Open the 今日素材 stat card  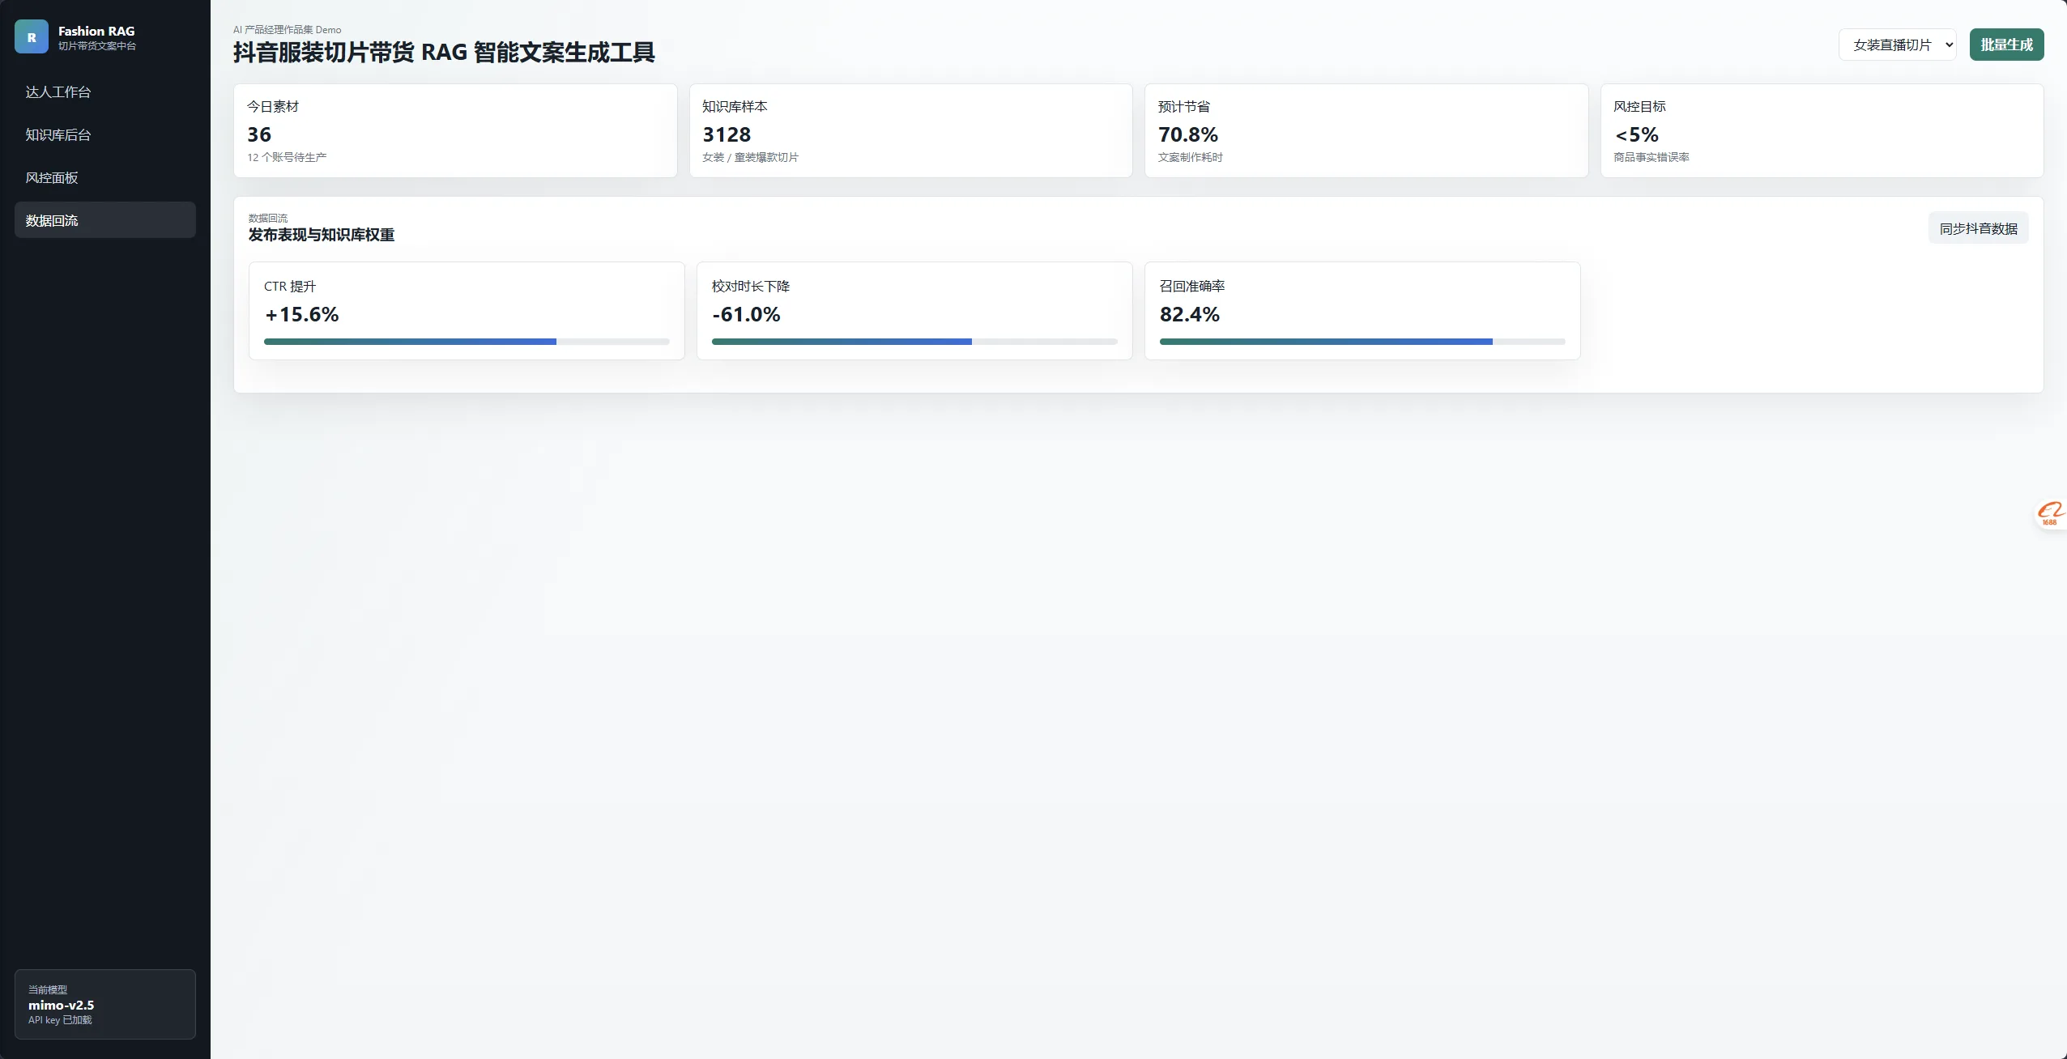pos(455,130)
